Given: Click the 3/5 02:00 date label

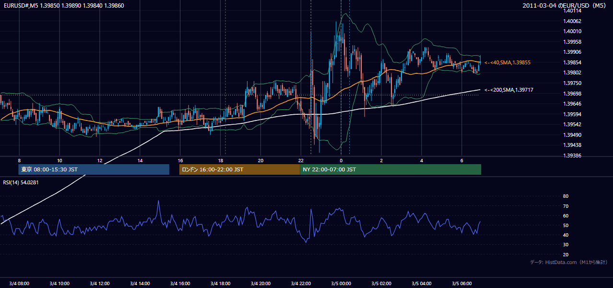Looking at the screenshot, I should point(381,284).
